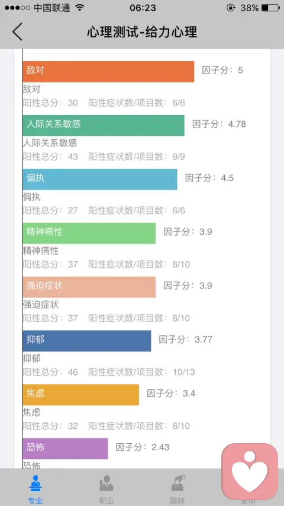The width and height of the screenshot is (284, 506).
Task: Tap the back arrow in the header
Action: [18, 31]
